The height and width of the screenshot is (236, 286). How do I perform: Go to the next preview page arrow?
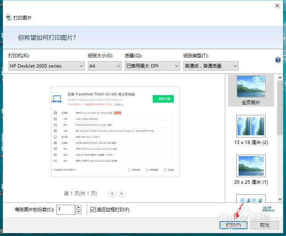click(122, 193)
